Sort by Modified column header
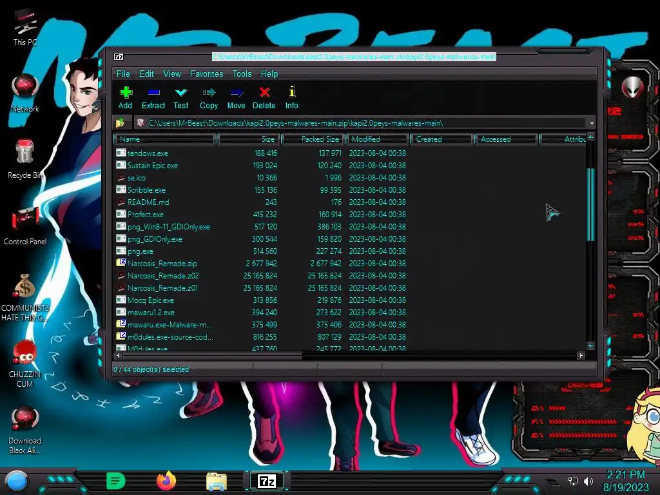 coord(378,139)
